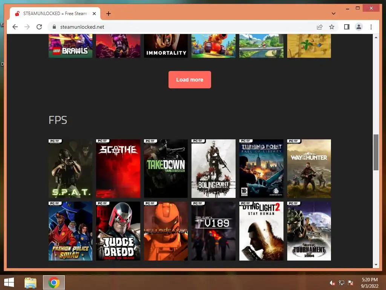Open the network tray icon
Image resolution: width=386 pixels, height=290 pixels.
[342, 283]
